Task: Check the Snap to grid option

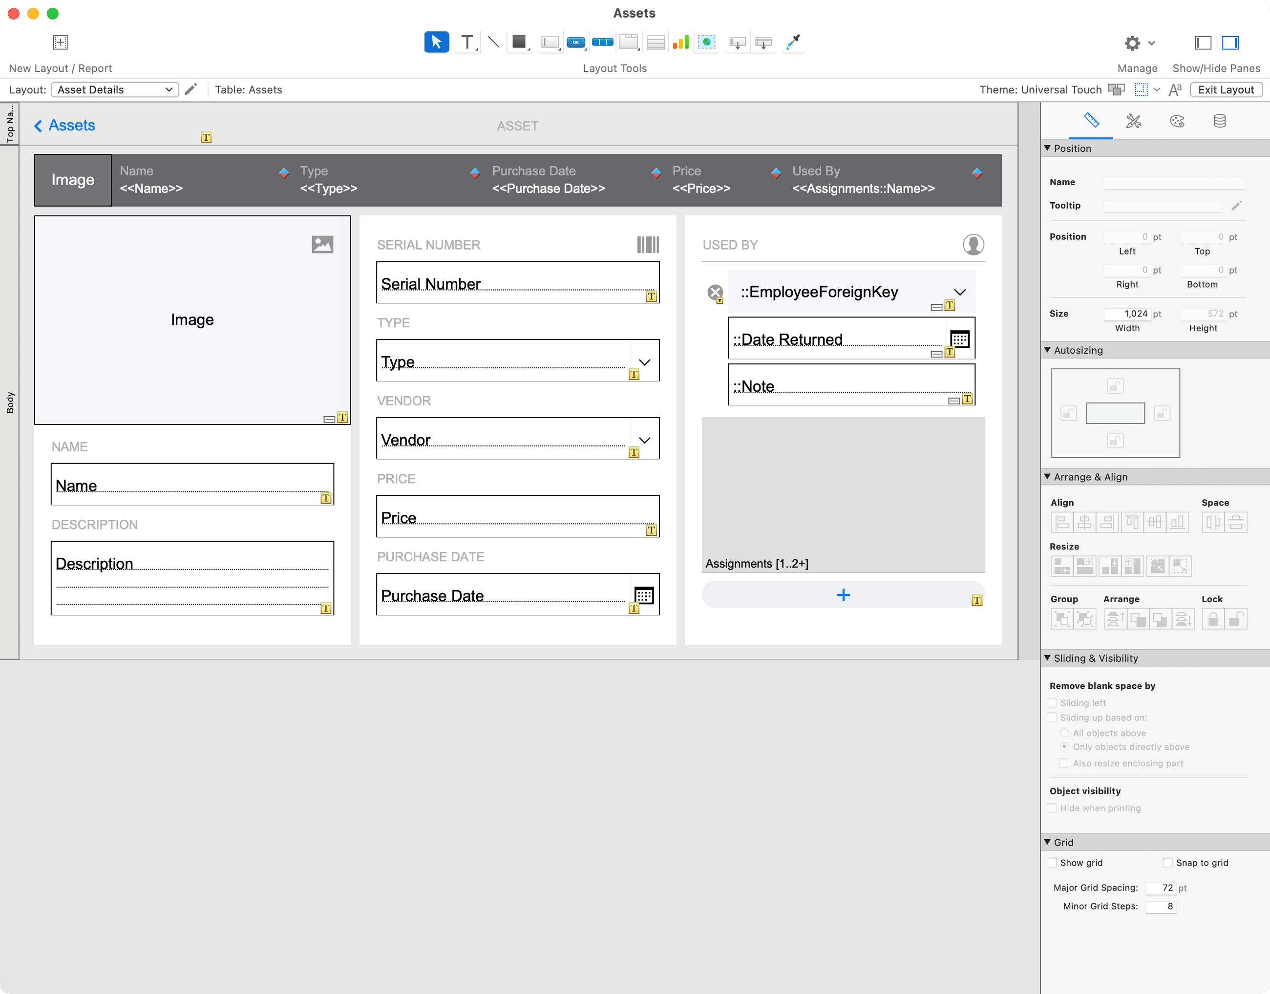Action: (1167, 863)
